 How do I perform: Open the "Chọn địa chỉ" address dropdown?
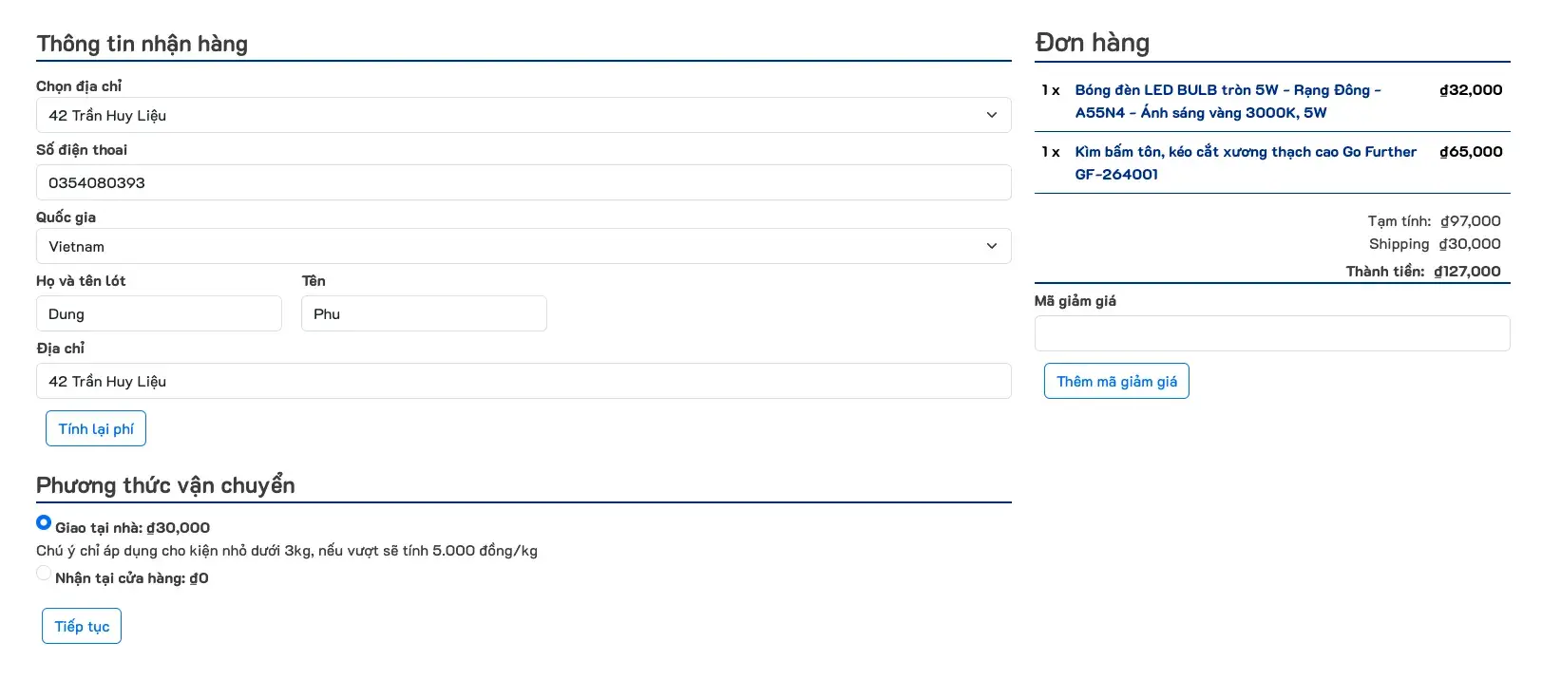click(x=523, y=116)
